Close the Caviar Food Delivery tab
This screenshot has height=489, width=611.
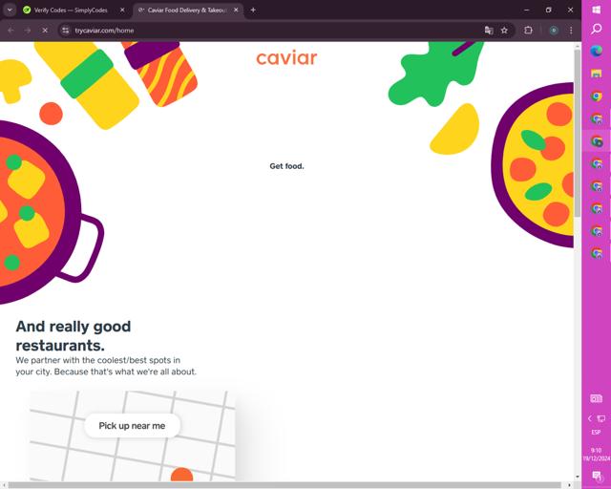(236, 11)
